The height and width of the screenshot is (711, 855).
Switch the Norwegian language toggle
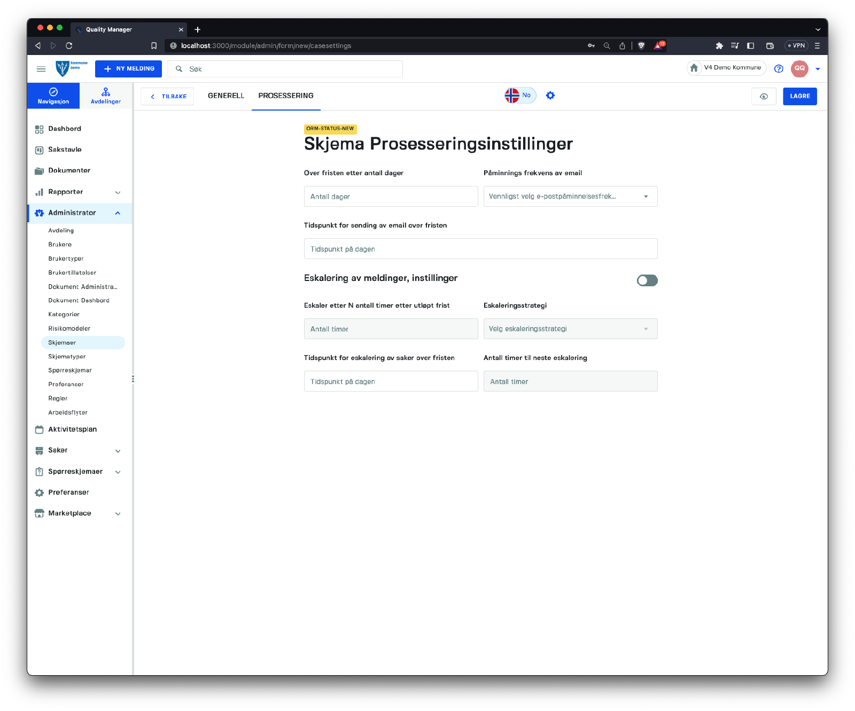520,96
